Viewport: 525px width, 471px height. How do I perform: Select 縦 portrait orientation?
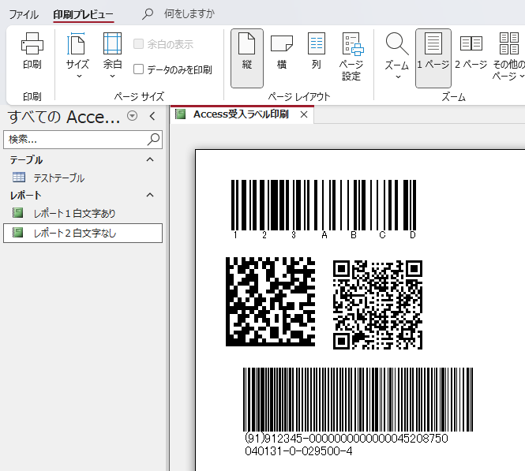(x=246, y=57)
